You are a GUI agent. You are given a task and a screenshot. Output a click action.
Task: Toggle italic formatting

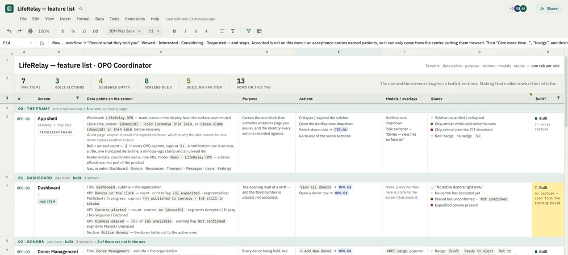coord(185,31)
